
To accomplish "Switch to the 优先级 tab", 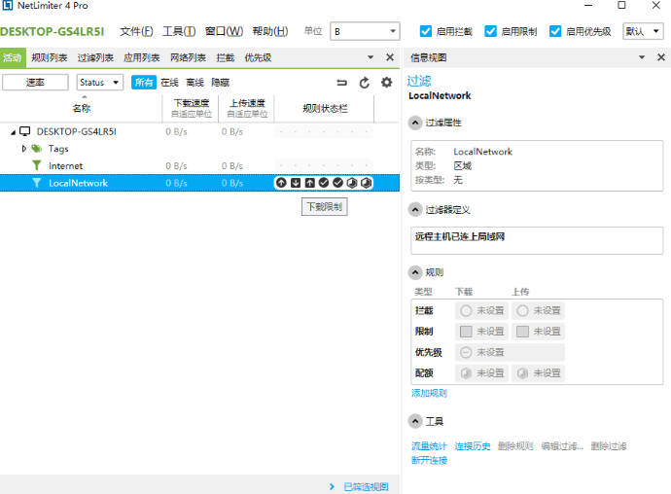I will [x=258, y=57].
